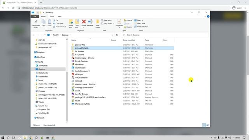Switch to the Home ribbon tab
The height and width of the screenshot is (140, 249).
click(43, 16)
